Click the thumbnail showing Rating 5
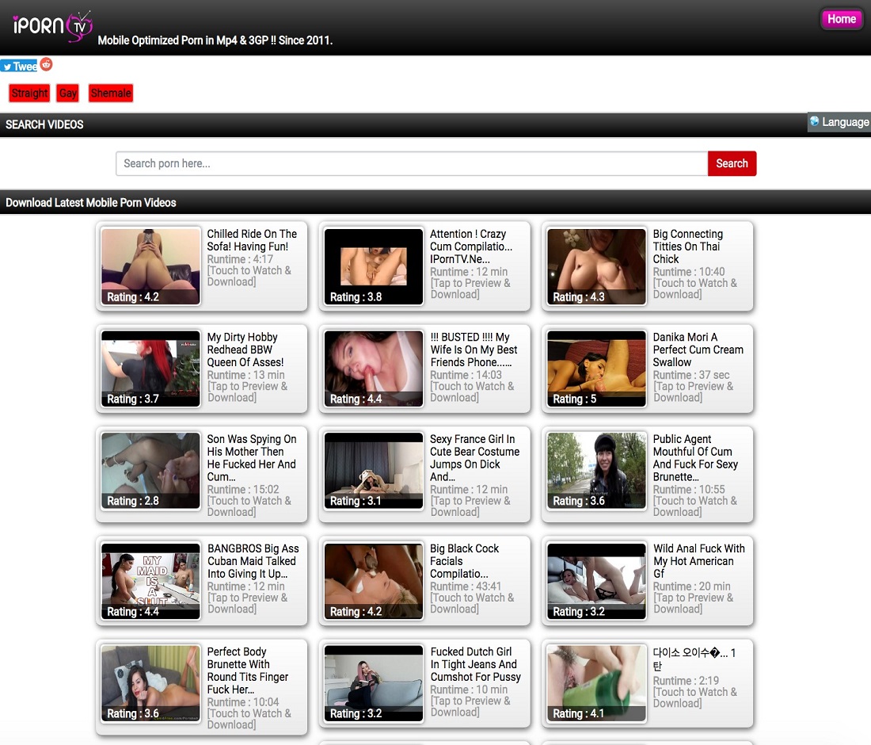Viewport: 871px width, 745px height. coord(596,369)
